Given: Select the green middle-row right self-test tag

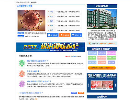Looking at the screenshot, I should tap(111, 58).
